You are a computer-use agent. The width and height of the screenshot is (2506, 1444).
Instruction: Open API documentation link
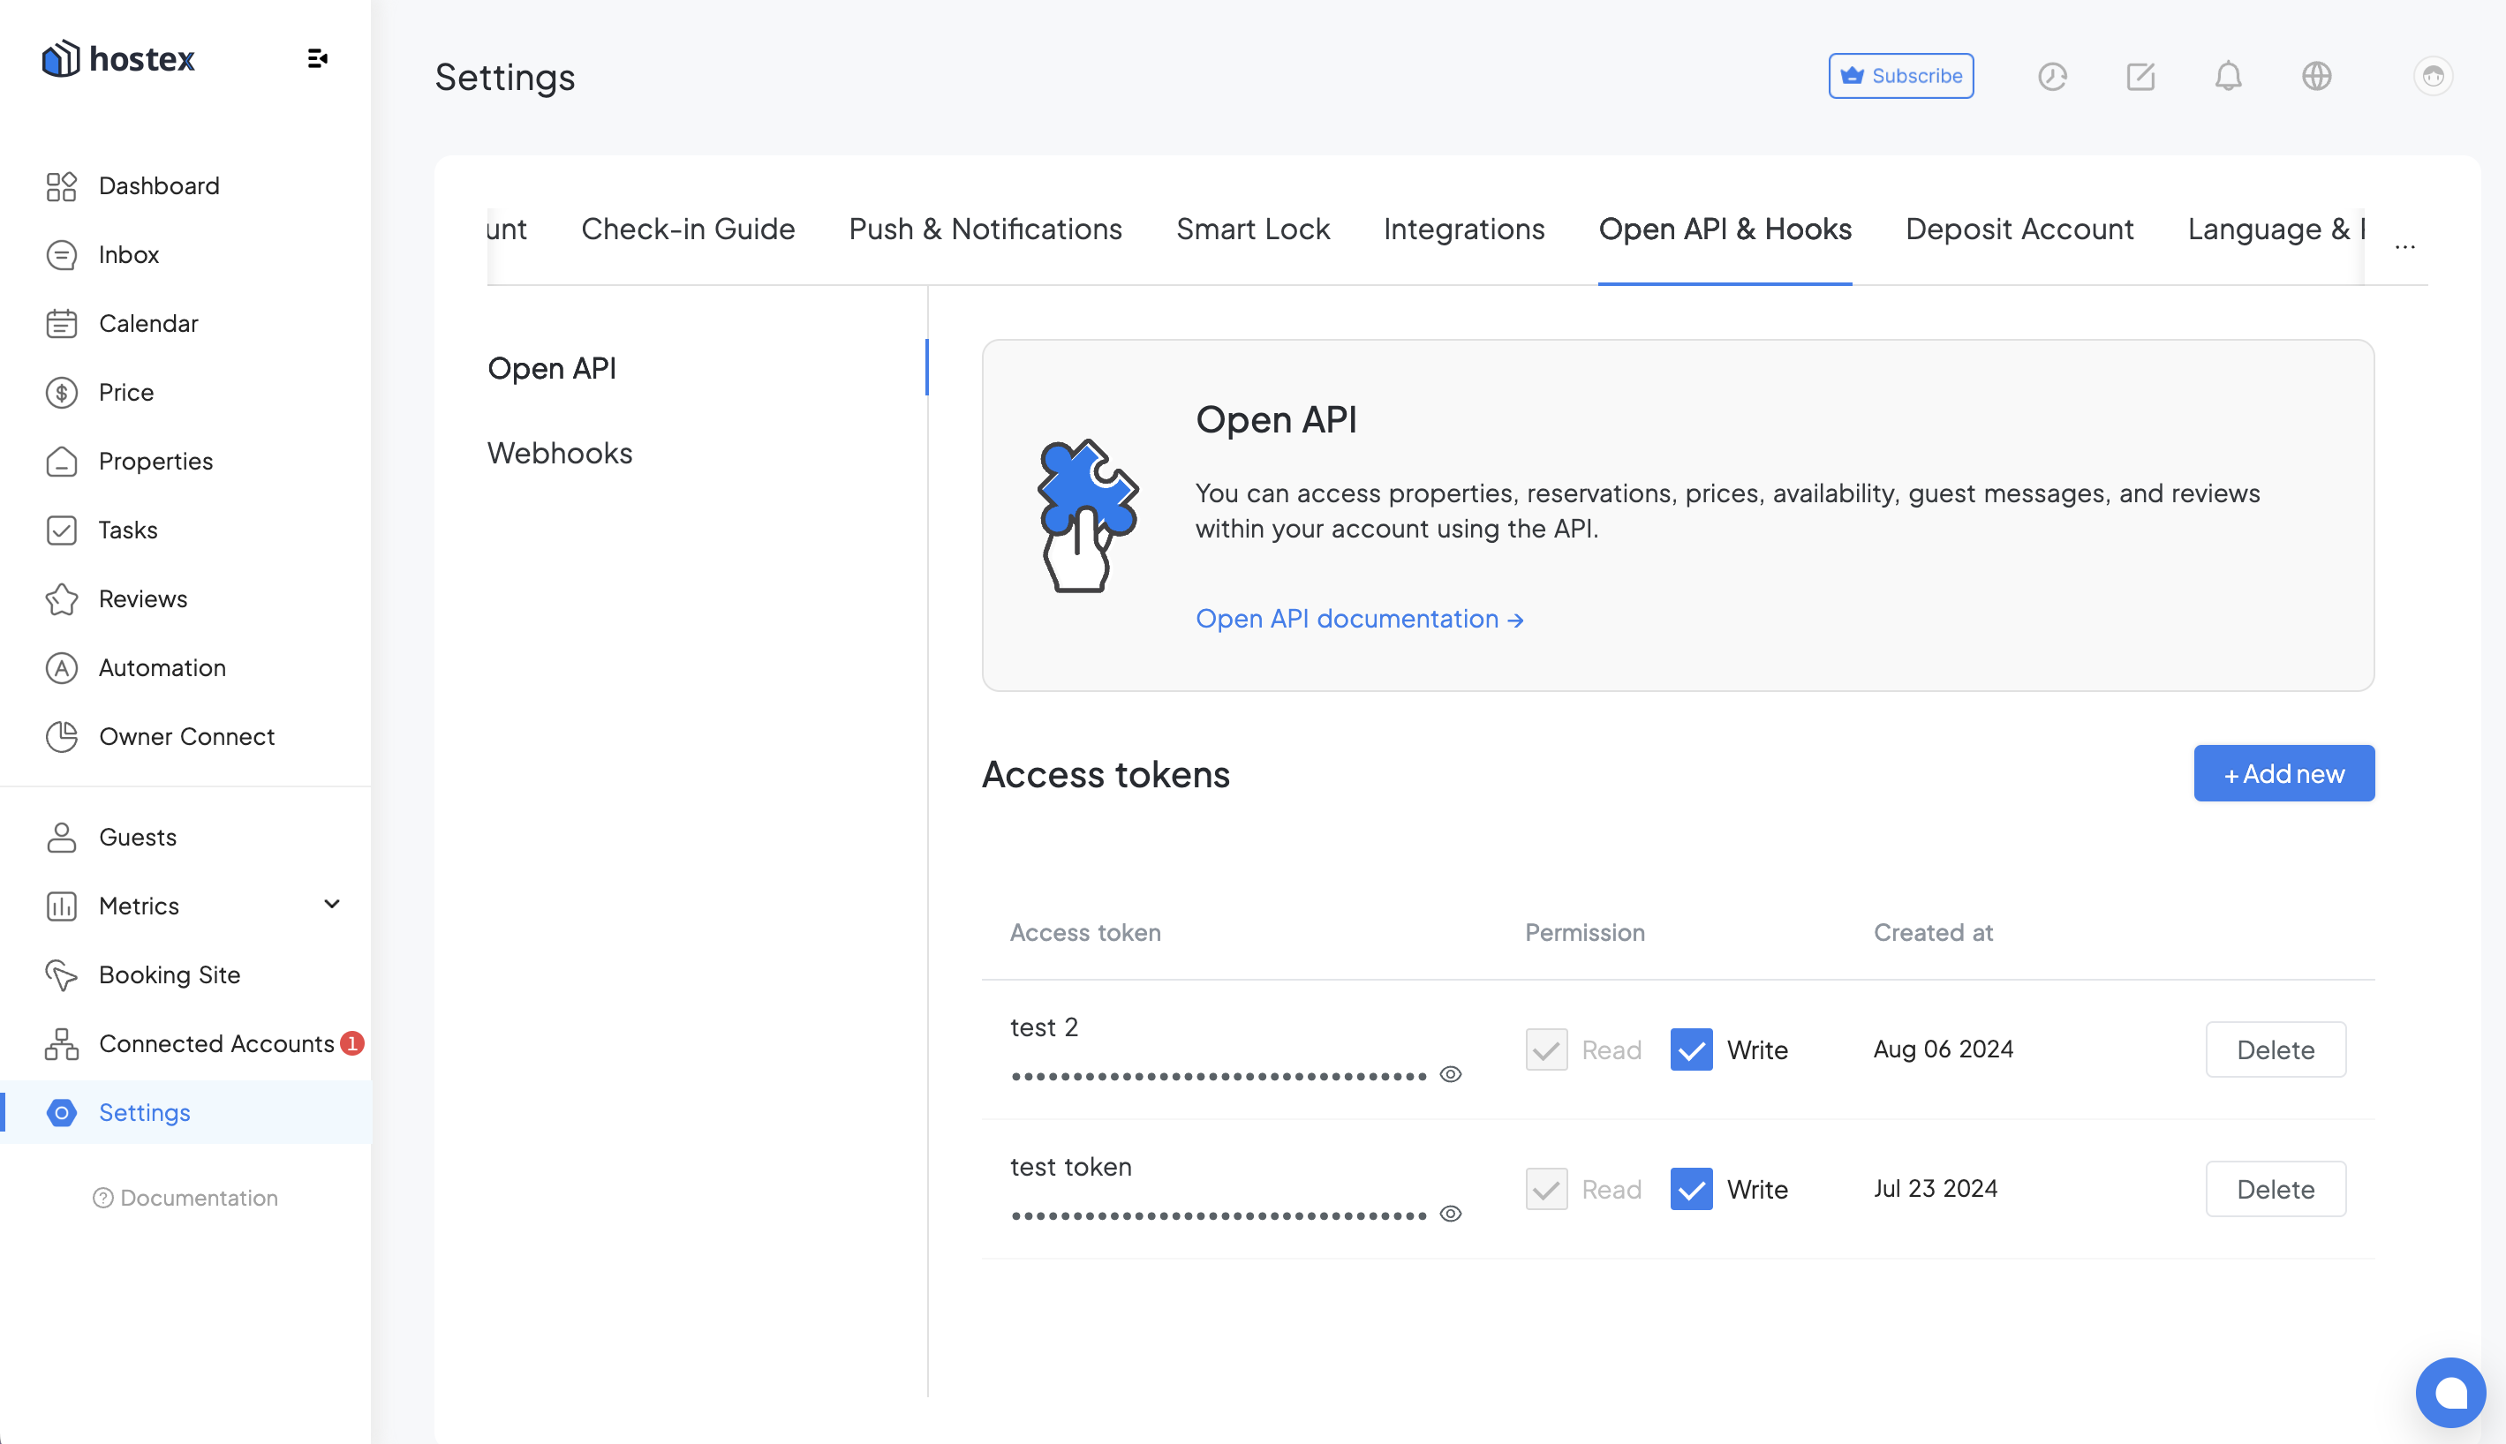(1360, 618)
